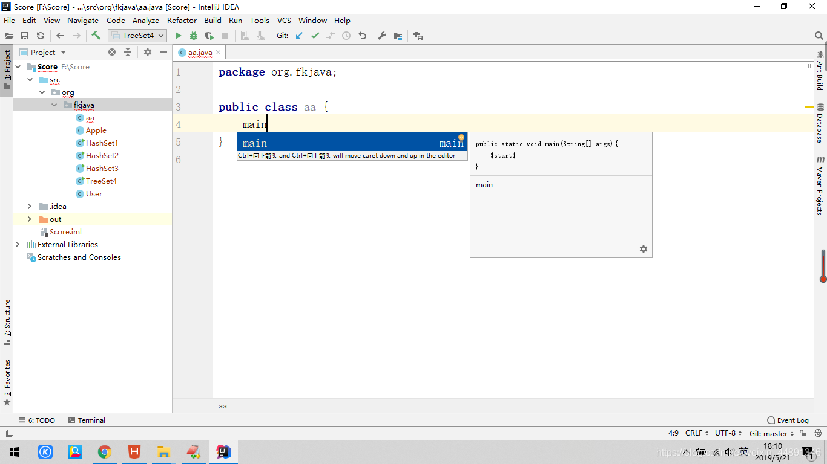Viewport: 827px width, 464px height.
Task: Collapse the Score root folder
Action: tap(18, 67)
